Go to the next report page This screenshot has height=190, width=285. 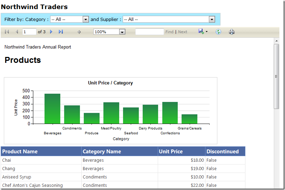click(51, 32)
